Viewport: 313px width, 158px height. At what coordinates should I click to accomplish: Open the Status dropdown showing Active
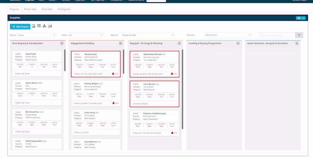(x=36, y=35)
